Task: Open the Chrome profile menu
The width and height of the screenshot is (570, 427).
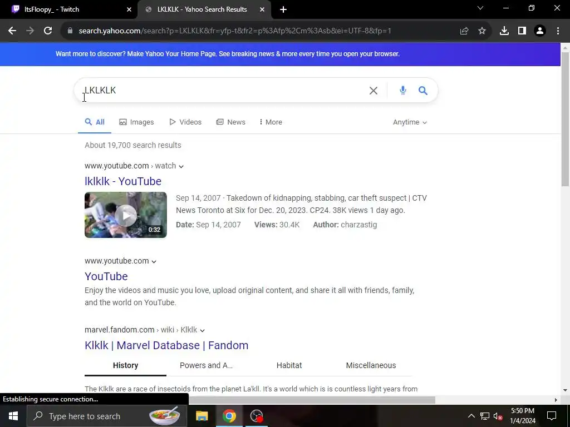Action: [540, 31]
